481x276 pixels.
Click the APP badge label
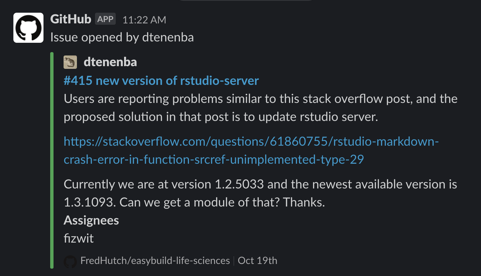(105, 19)
